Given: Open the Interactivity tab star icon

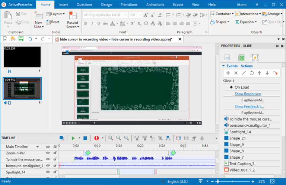Looking at the screenshot, I should pyautogui.click(x=255, y=57).
